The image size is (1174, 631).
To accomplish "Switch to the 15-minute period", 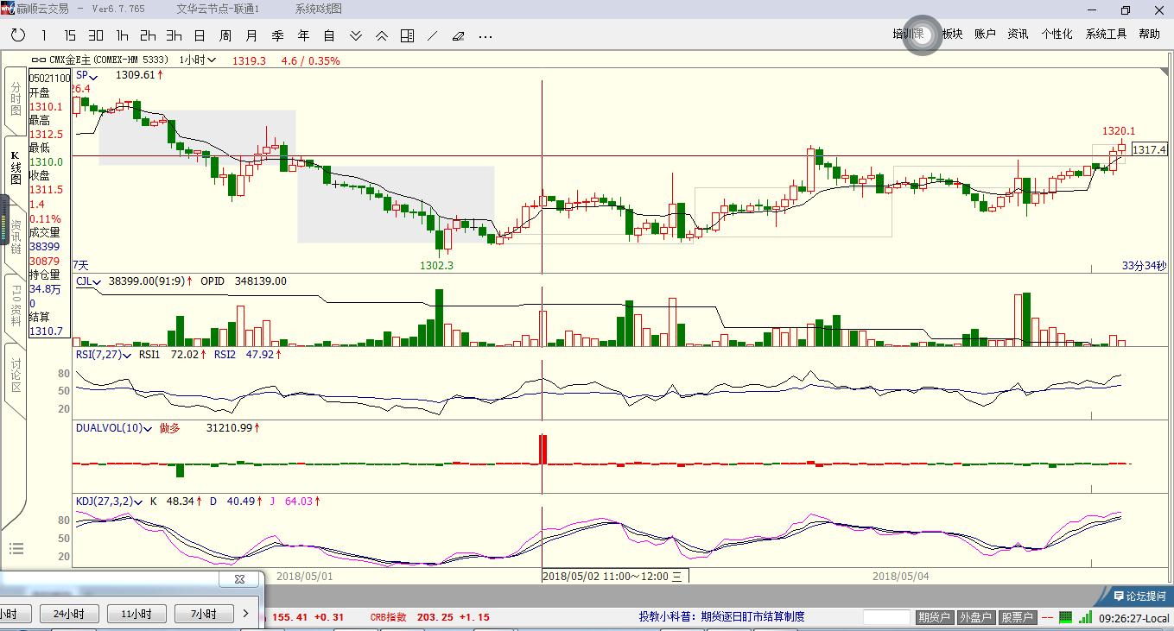I will tap(70, 35).
